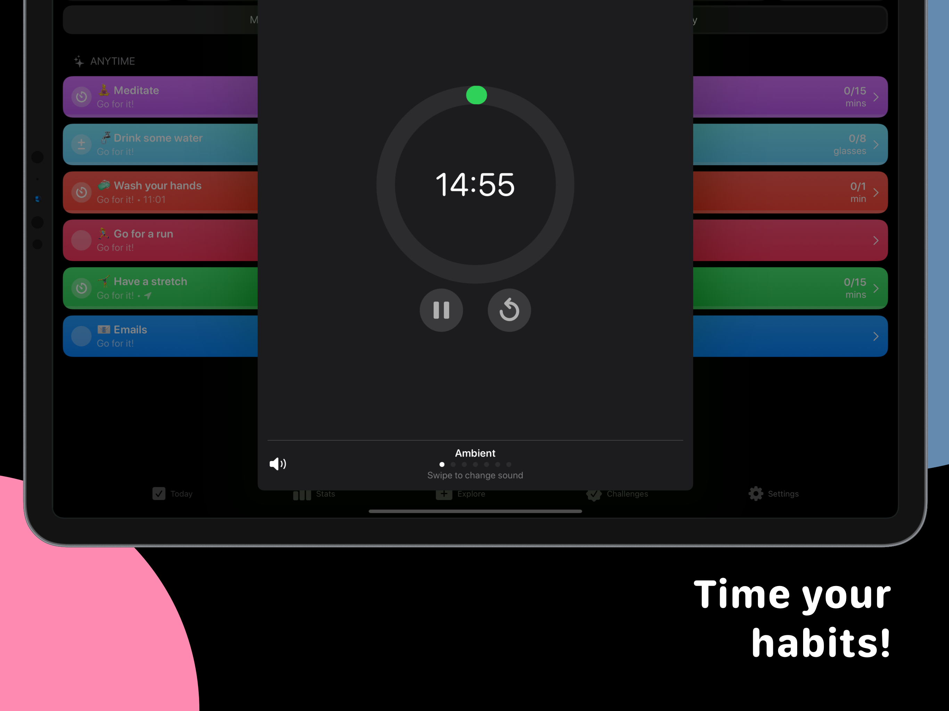This screenshot has height=711, width=949.
Task: Pause the running habit timer
Action: click(441, 310)
